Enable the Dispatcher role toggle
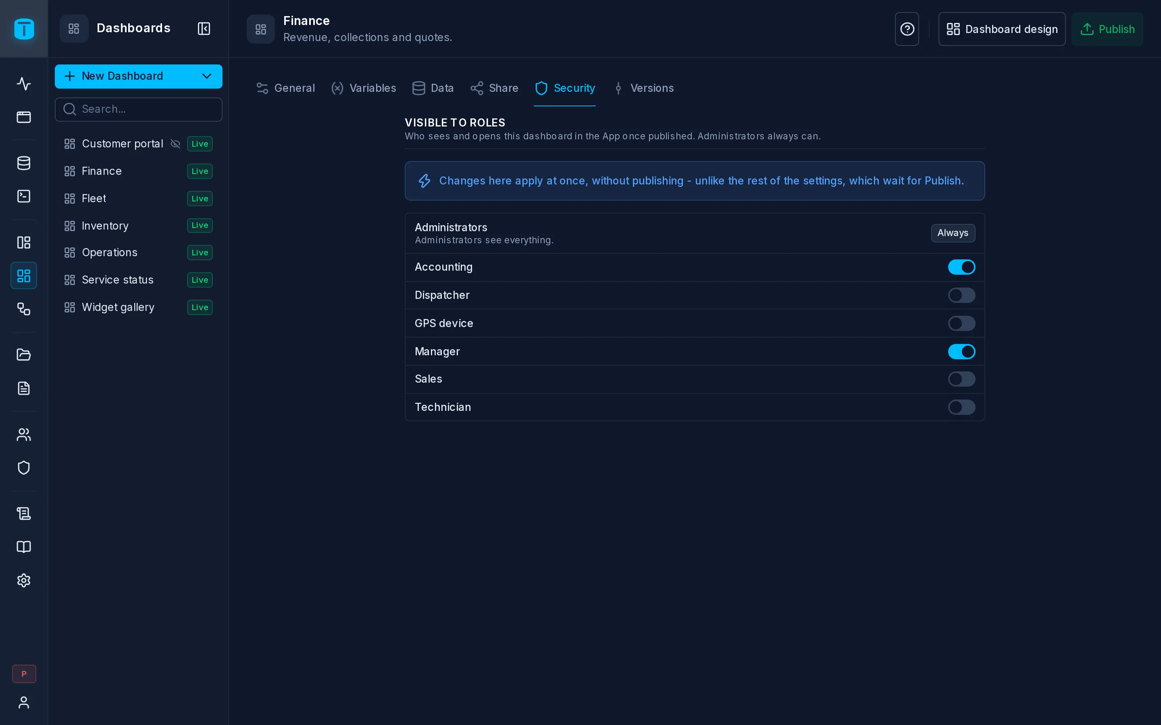Image resolution: width=1161 pixels, height=725 pixels. coord(961,295)
